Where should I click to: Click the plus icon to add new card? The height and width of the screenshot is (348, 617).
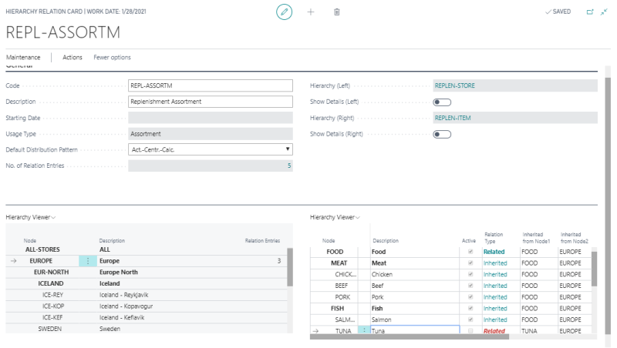pyautogui.click(x=311, y=12)
